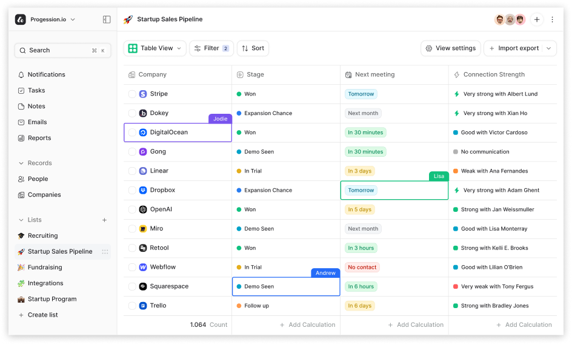Select the Miro row checkbox
Screen dimensions: 572x345
pyautogui.click(x=132, y=229)
